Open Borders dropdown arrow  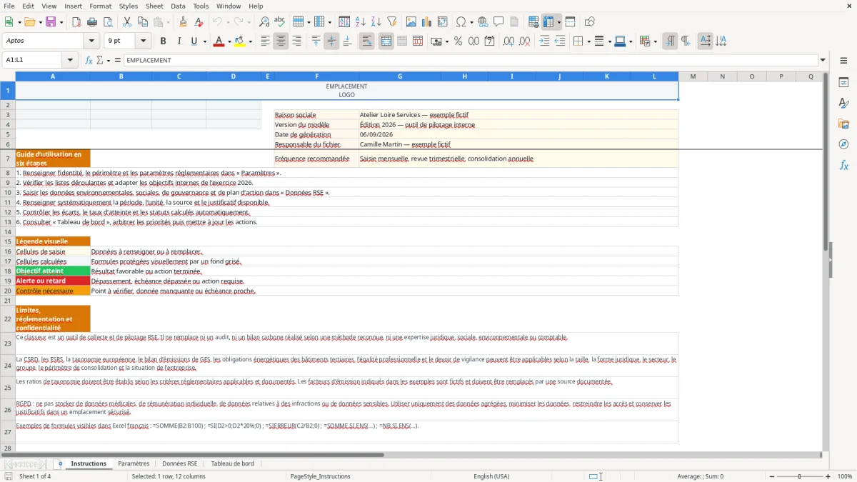click(x=588, y=41)
